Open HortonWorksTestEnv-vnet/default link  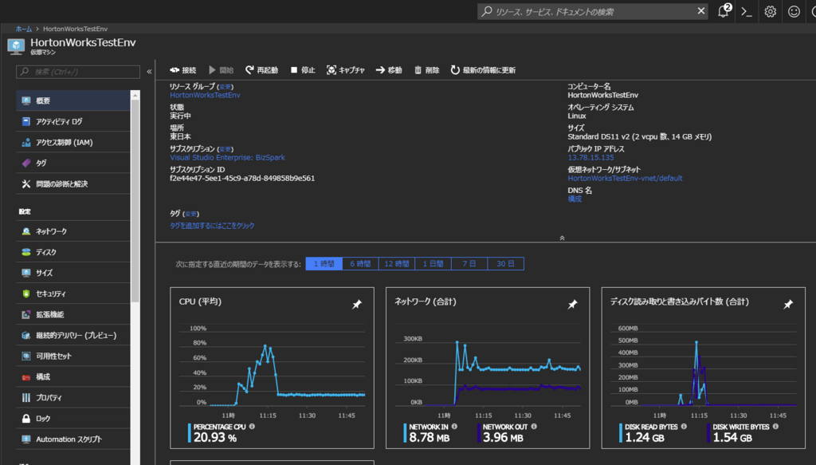pos(625,178)
